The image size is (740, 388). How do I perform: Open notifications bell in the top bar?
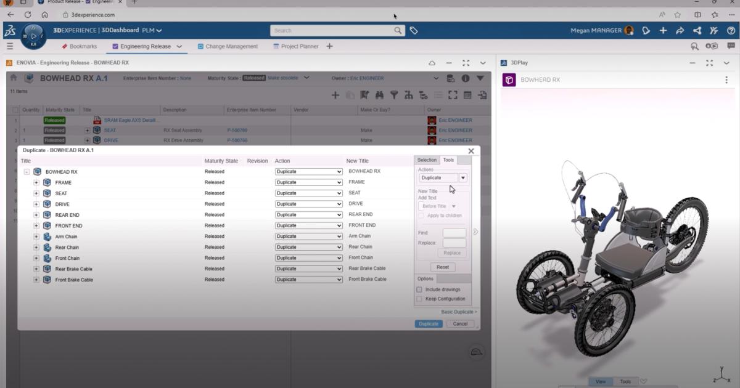point(645,30)
